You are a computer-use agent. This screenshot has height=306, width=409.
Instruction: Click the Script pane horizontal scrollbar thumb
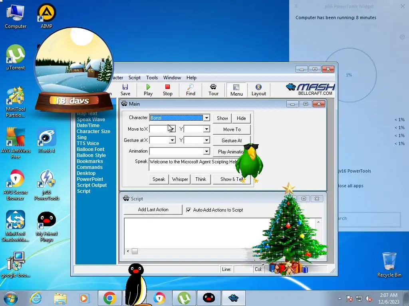[x=135, y=251]
